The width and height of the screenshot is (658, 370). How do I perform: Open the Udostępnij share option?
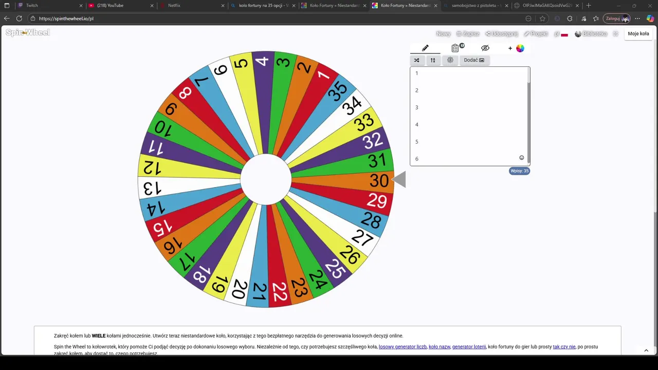[x=502, y=34]
